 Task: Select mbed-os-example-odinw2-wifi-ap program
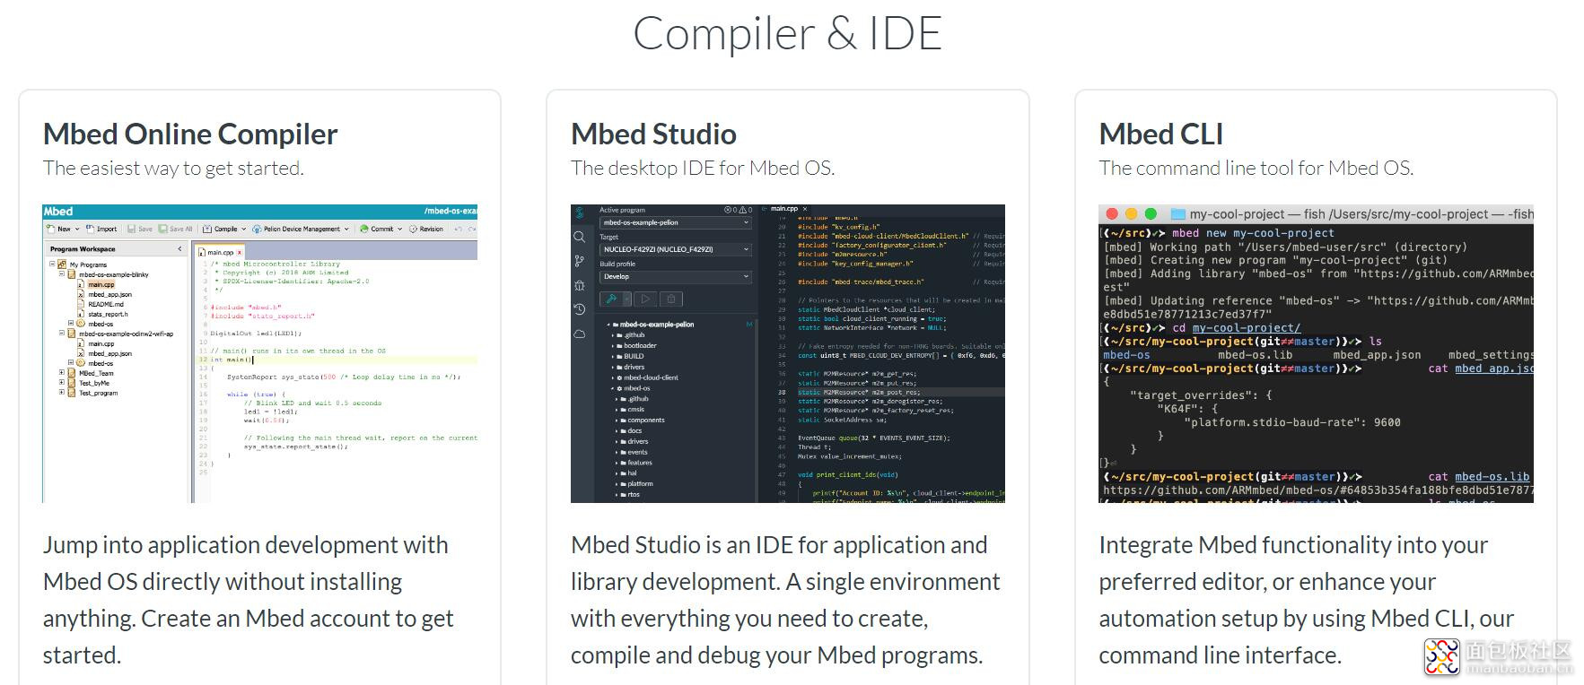coord(126,334)
